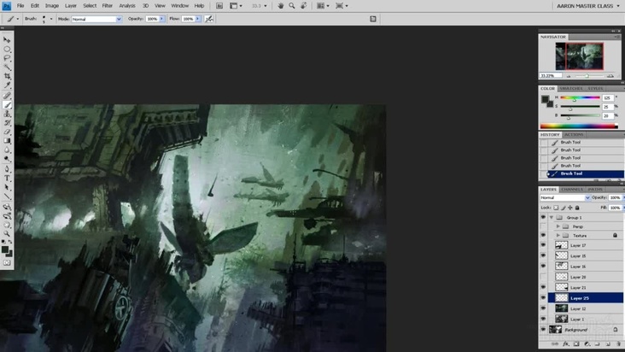This screenshot has width=625, height=352.
Task: Select the Path Selection tool
Action: 7,187
